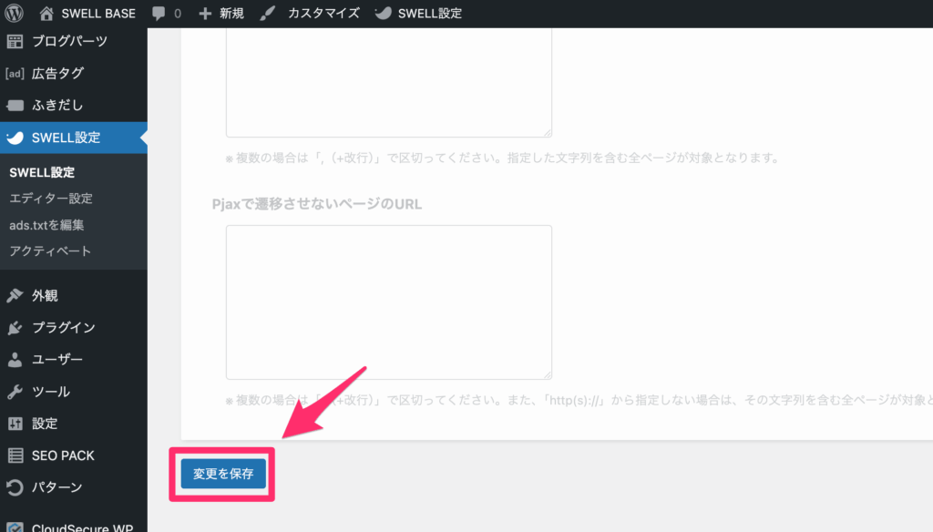Open the プラグイン plugins menu
This screenshot has width=933, height=532.
point(63,327)
